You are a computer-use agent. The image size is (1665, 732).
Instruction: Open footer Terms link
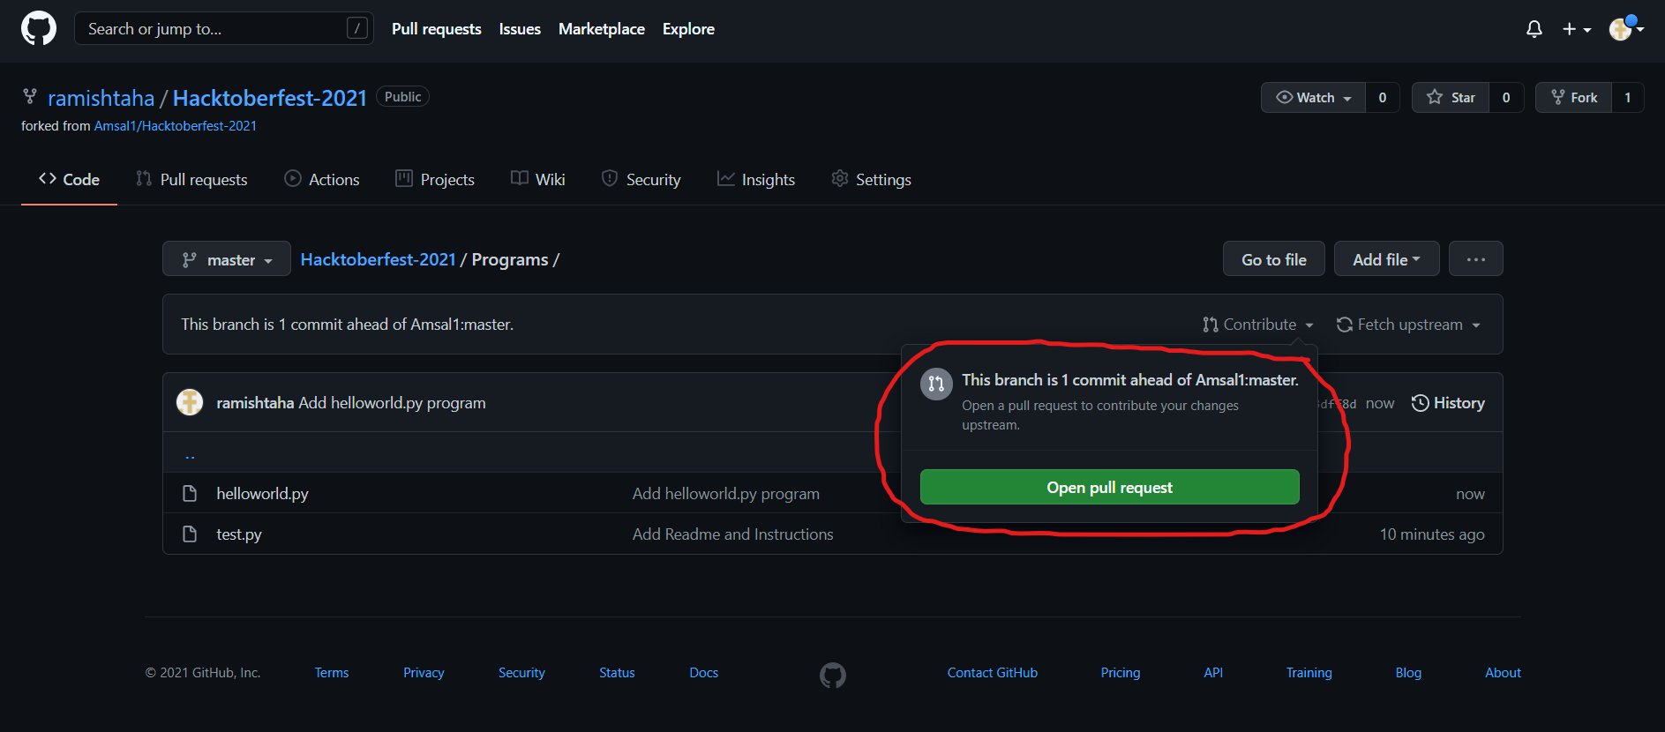(332, 673)
